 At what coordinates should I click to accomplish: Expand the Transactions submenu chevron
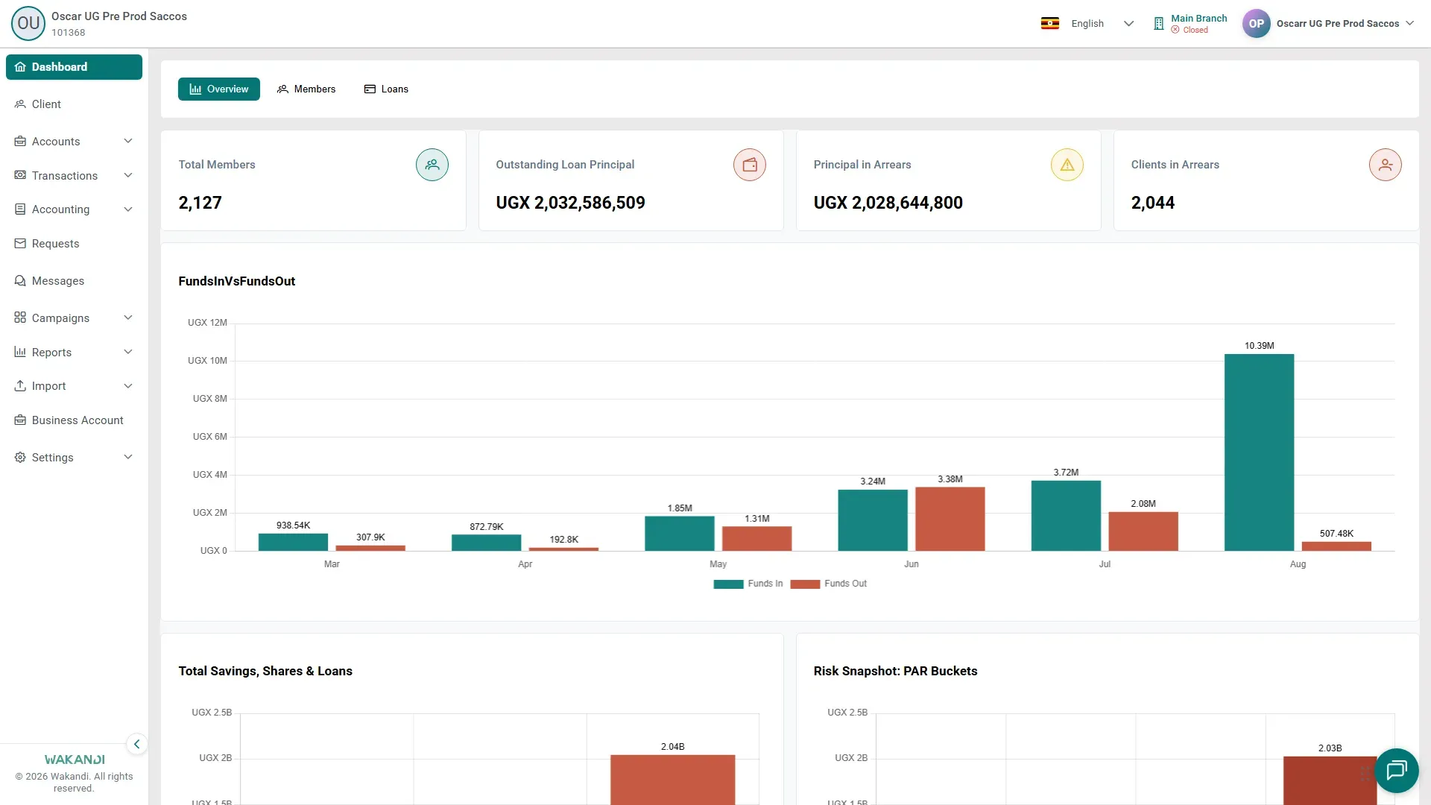click(128, 175)
